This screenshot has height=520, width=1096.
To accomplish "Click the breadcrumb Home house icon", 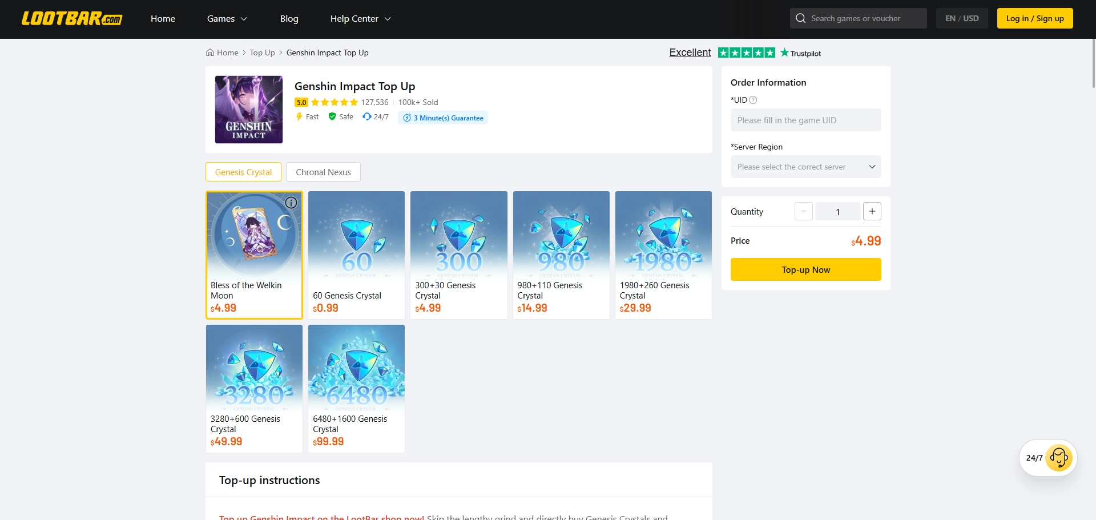I will coord(210,53).
